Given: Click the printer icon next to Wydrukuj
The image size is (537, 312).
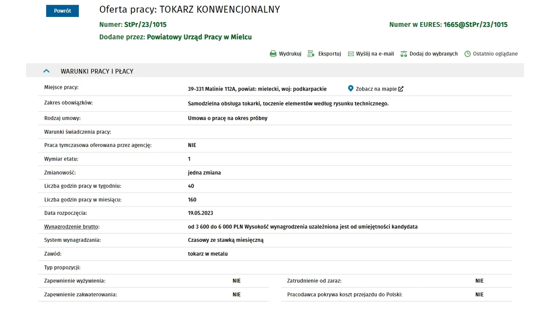Looking at the screenshot, I should [273, 54].
